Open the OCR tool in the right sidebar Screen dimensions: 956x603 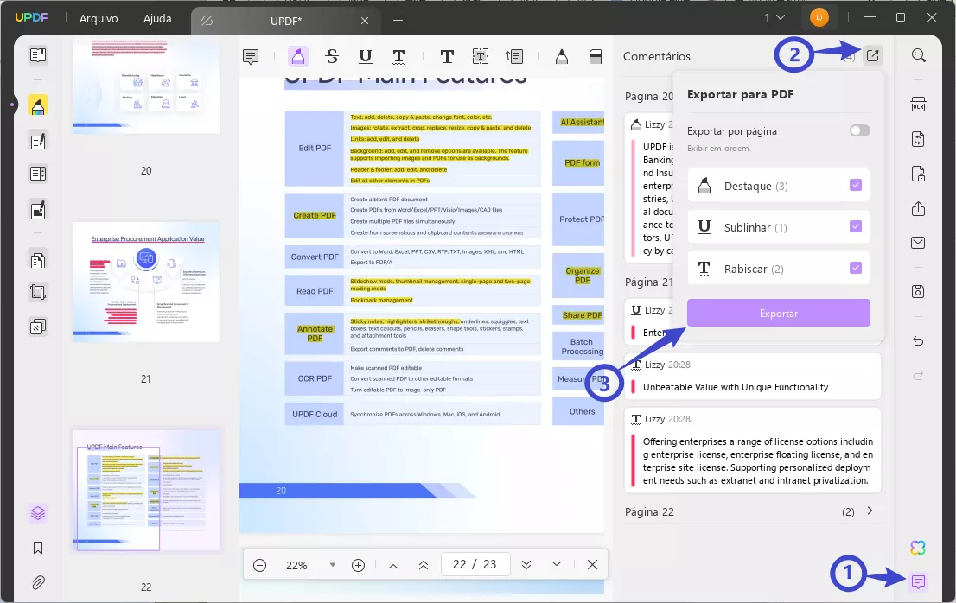[918, 104]
